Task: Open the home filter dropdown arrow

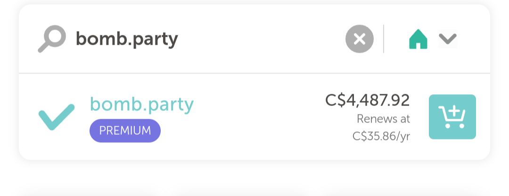Action: (447, 39)
